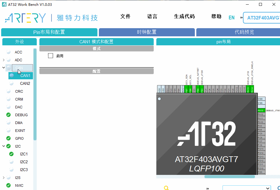Expand the I2S peripheral group
This screenshot has width=280, height=190.
pyautogui.click(x=3, y=178)
